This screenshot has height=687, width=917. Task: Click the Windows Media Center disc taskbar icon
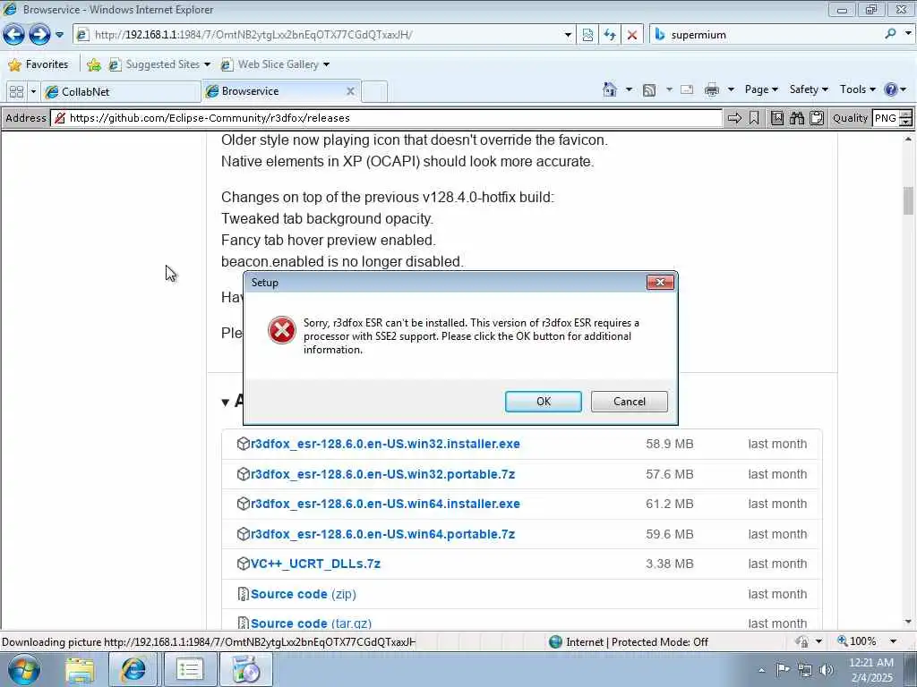click(245, 669)
